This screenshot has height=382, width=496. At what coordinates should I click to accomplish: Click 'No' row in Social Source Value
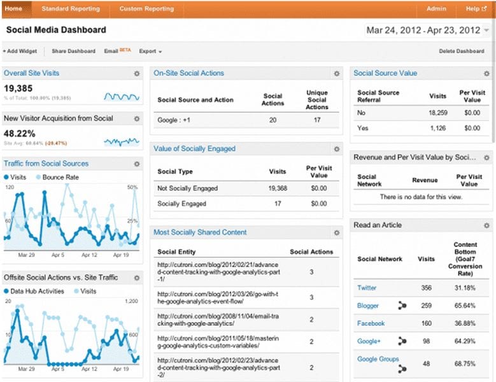click(421, 113)
